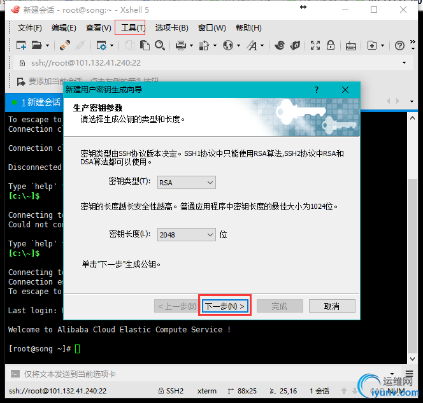Click the xterm status bar entry

tap(206, 391)
